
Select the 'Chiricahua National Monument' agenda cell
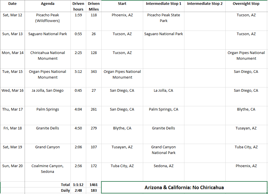tap(48, 55)
